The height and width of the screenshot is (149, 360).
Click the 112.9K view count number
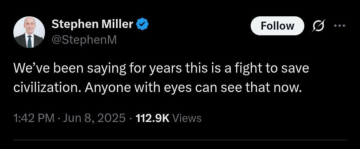pyautogui.click(x=153, y=118)
